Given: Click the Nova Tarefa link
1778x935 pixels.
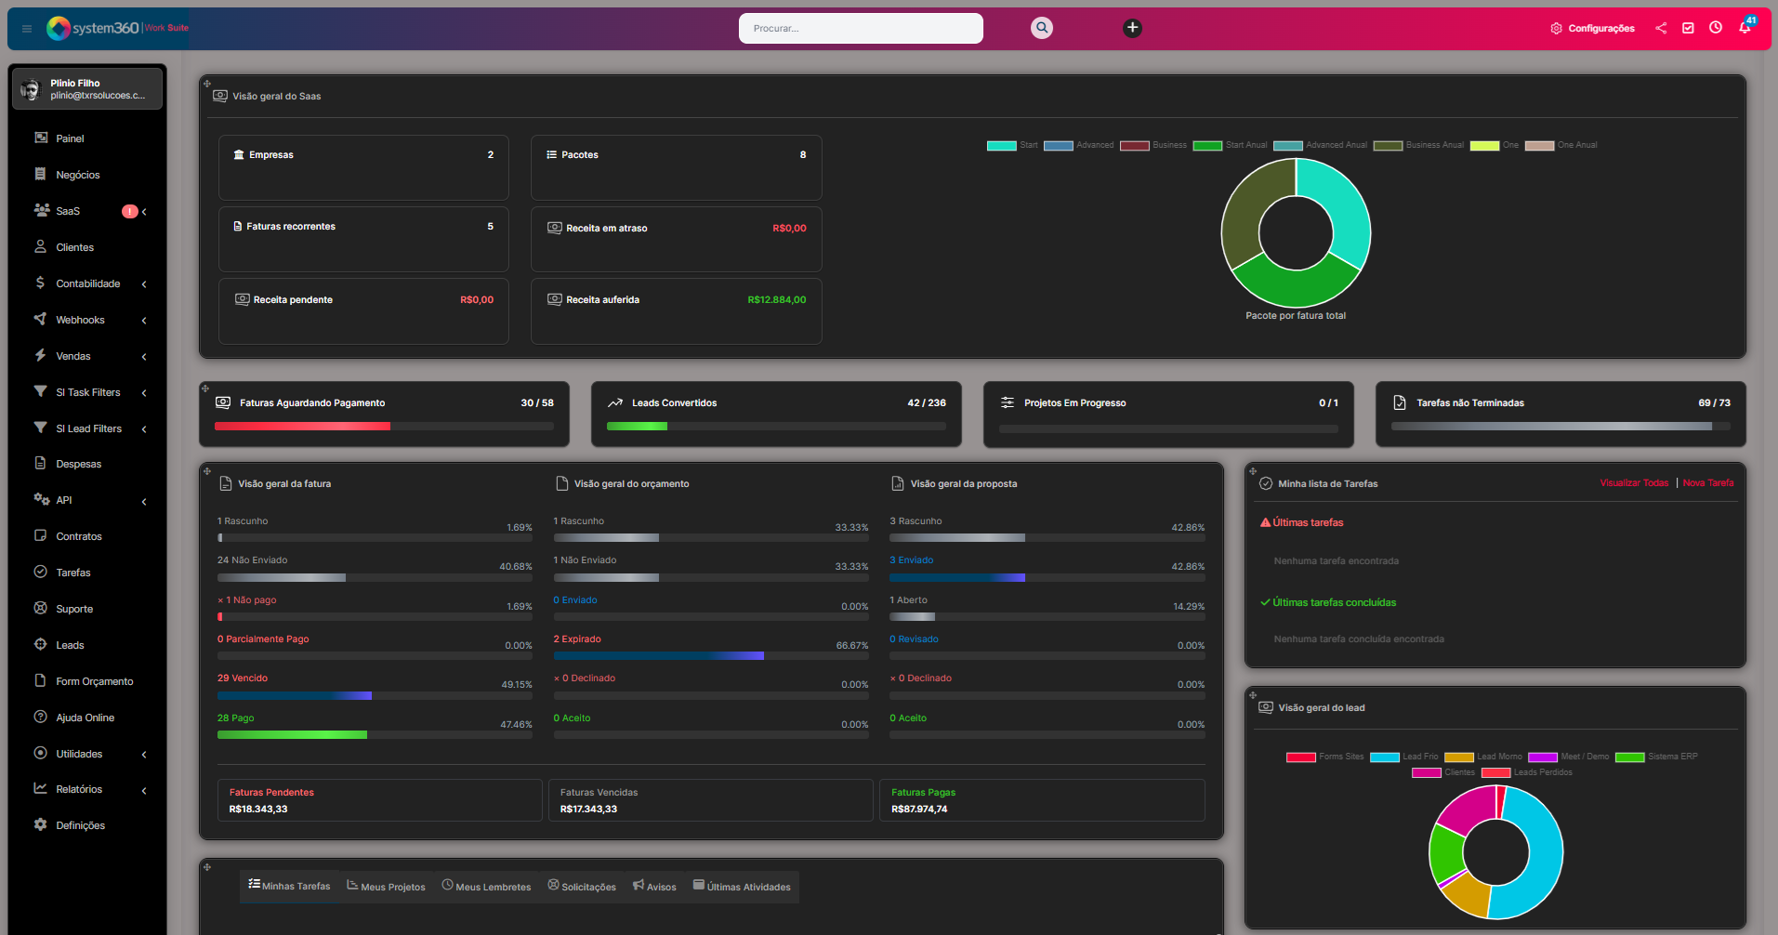Looking at the screenshot, I should point(1708,483).
